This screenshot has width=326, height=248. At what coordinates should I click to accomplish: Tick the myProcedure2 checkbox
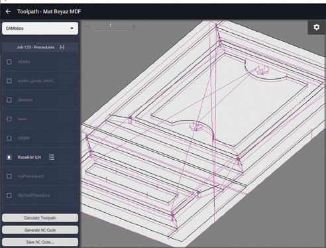9,176
